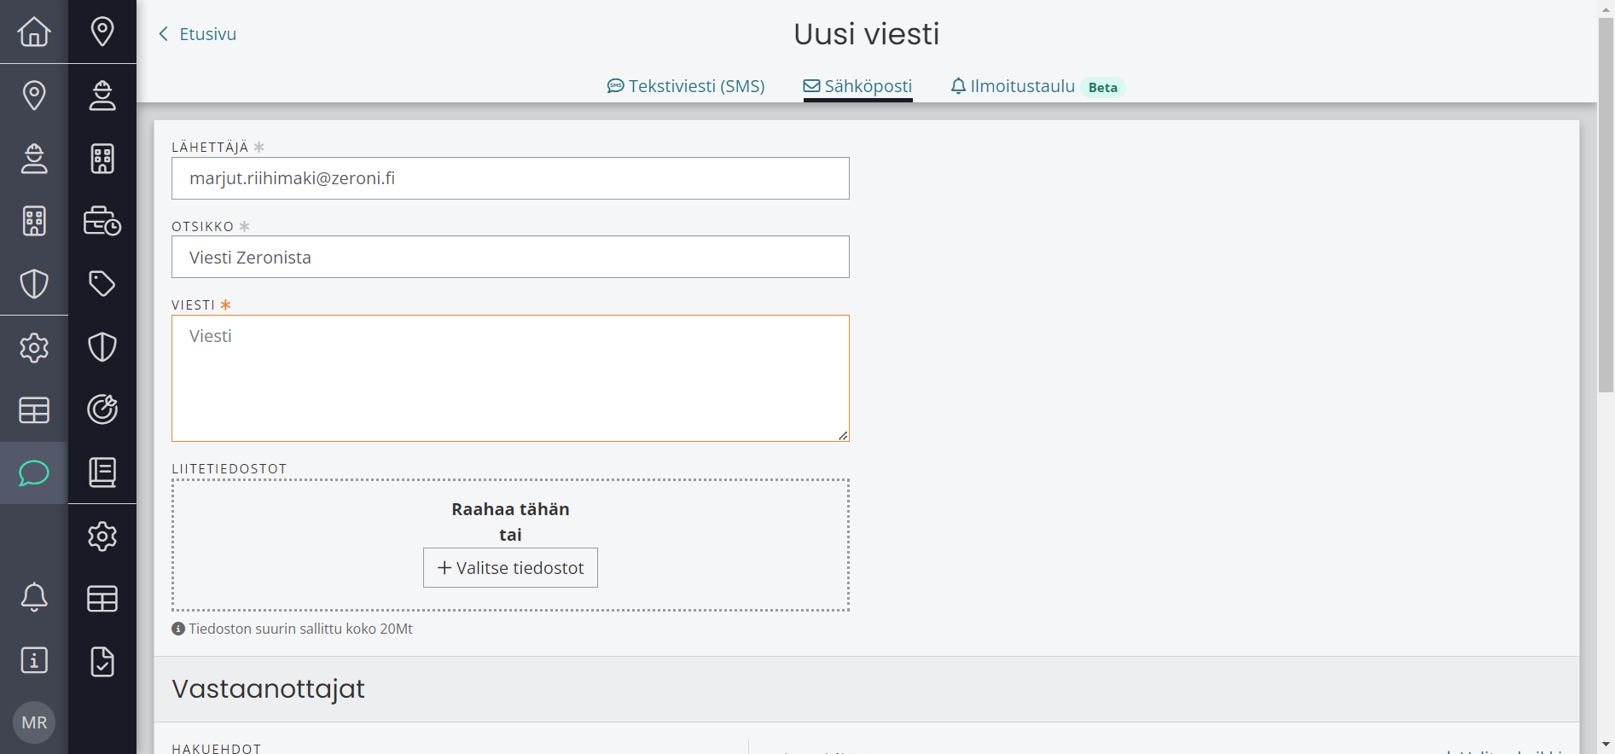The width and height of the screenshot is (1615, 754).
Task: Open the target goal icon
Action: [102, 409]
